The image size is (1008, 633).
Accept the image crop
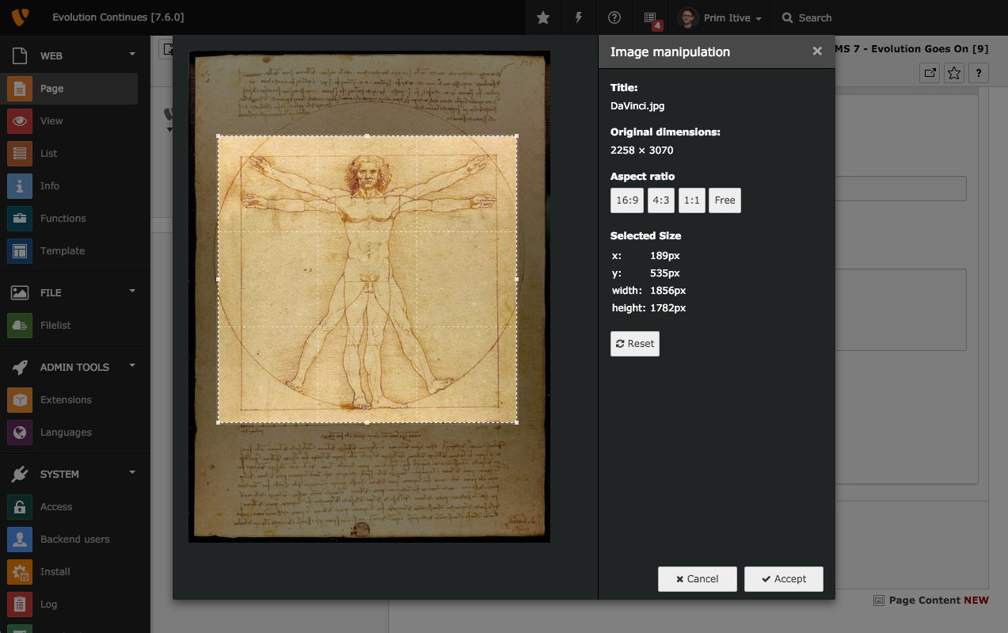point(783,579)
